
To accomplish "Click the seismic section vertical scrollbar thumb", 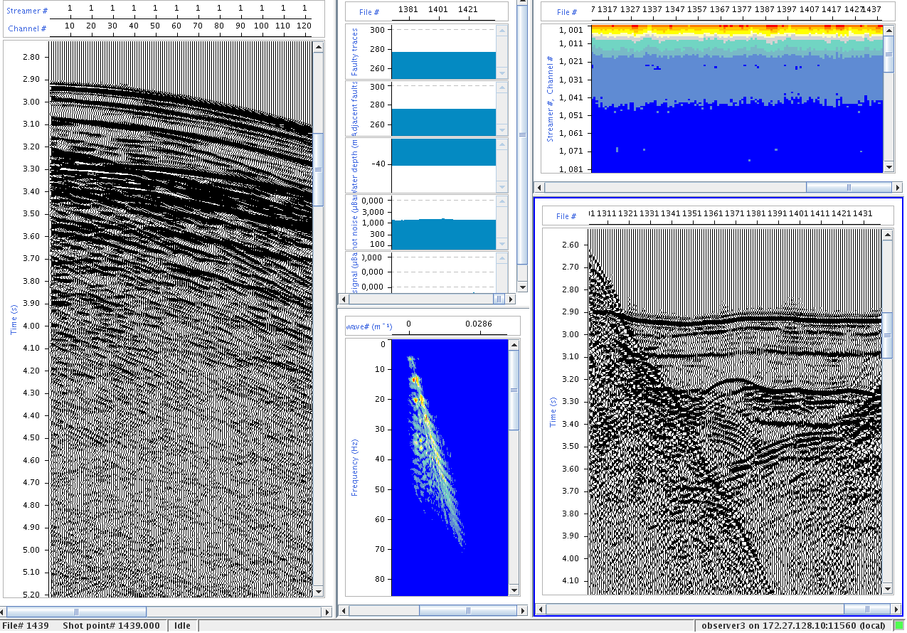I will 886,335.
